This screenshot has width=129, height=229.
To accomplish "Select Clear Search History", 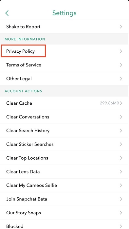I will 64,131.
